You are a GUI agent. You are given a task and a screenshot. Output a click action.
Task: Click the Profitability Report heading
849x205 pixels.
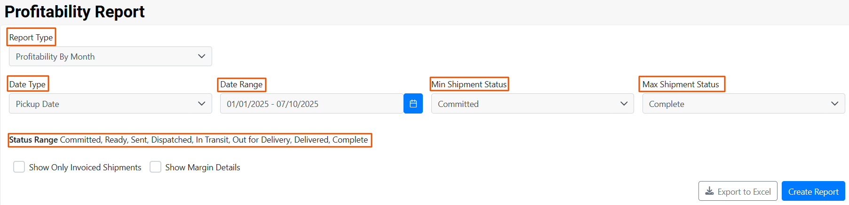click(x=74, y=11)
